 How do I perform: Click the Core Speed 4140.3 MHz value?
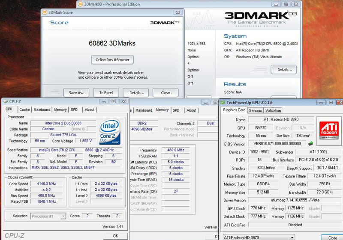coord(46,184)
